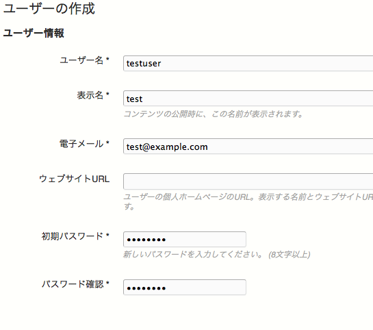The image size is (373, 330).
Task: Focus the 初期パスワード masked password field
Action: [185, 239]
